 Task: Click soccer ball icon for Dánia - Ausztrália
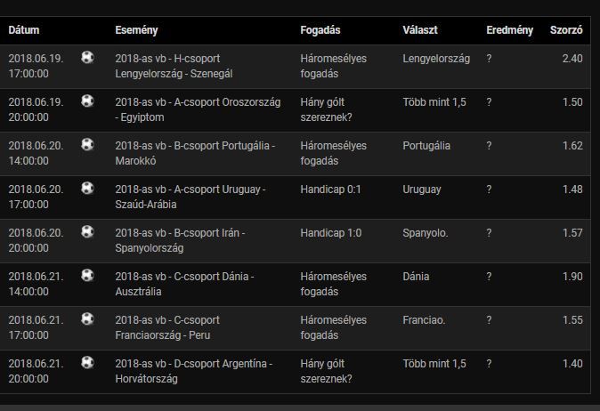87,275
